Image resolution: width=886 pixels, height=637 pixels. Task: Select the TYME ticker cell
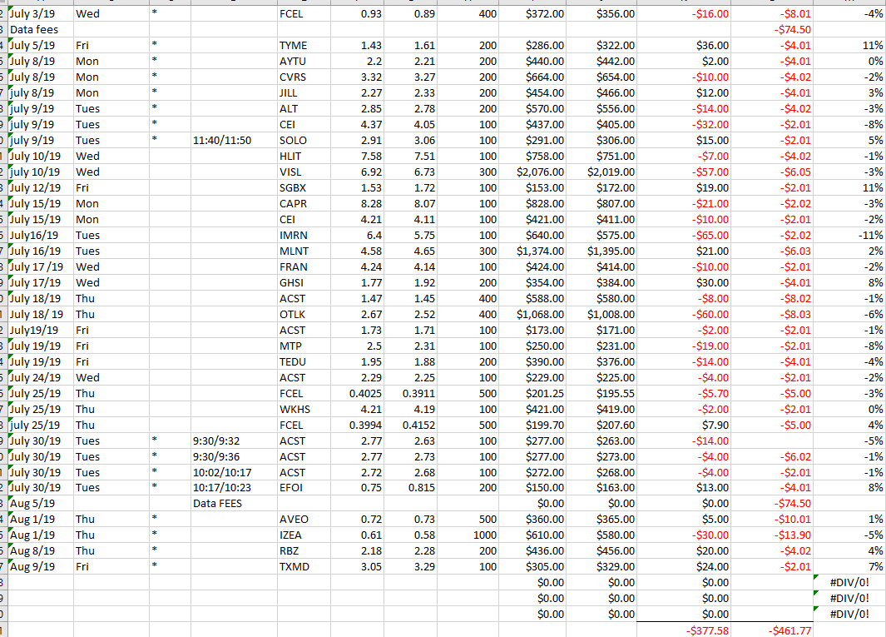point(304,45)
